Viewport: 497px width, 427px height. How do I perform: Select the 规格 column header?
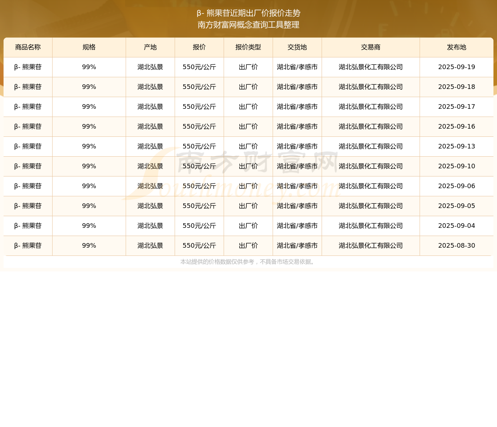[89, 47]
